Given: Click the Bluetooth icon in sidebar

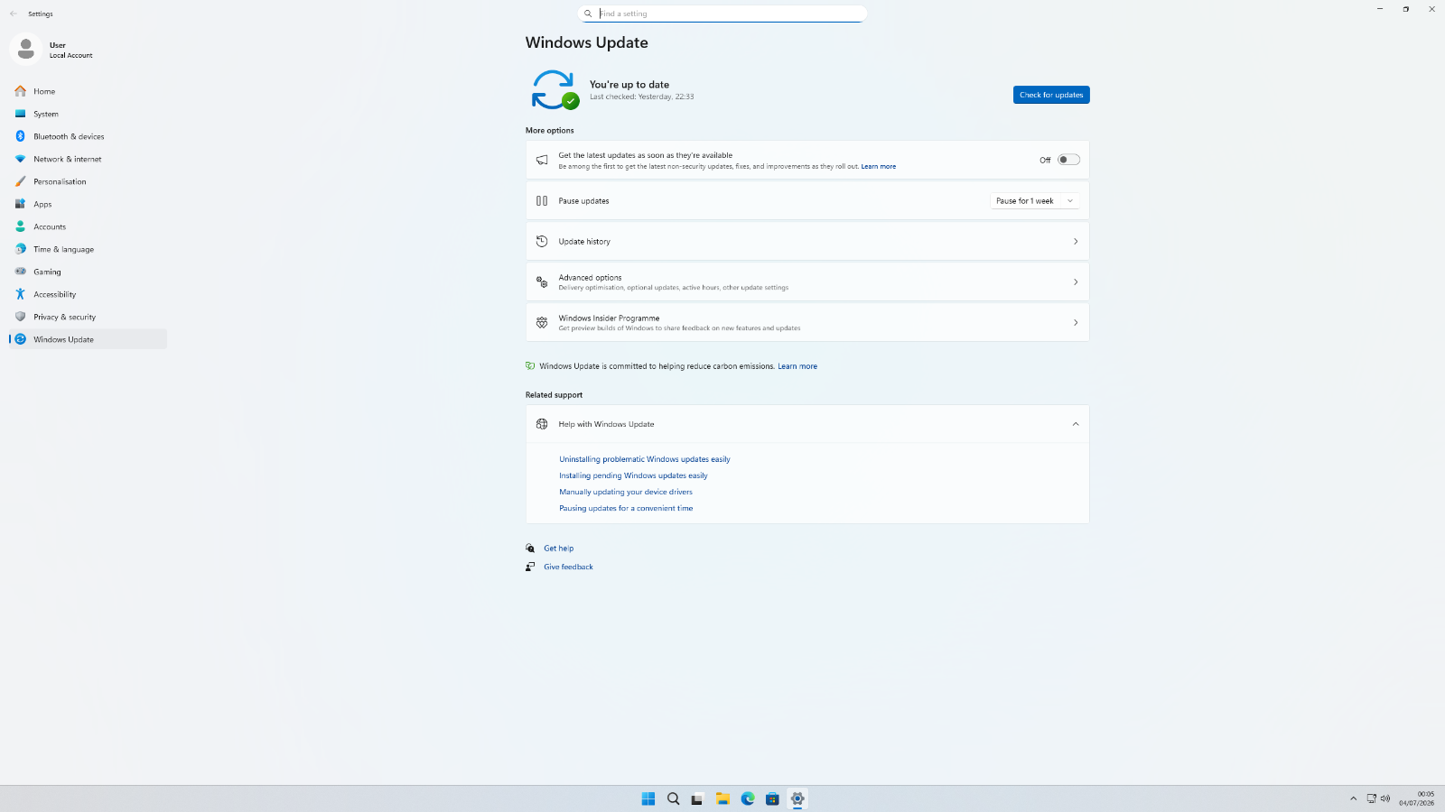Looking at the screenshot, I should coord(20,136).
